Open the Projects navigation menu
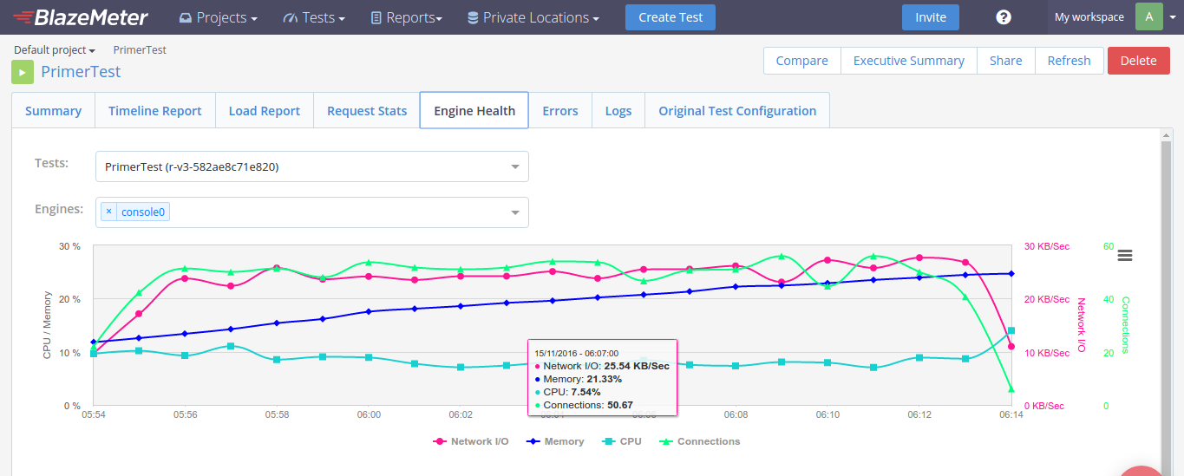The height and width of the screenshot is (476, 1184). point(219,17)
